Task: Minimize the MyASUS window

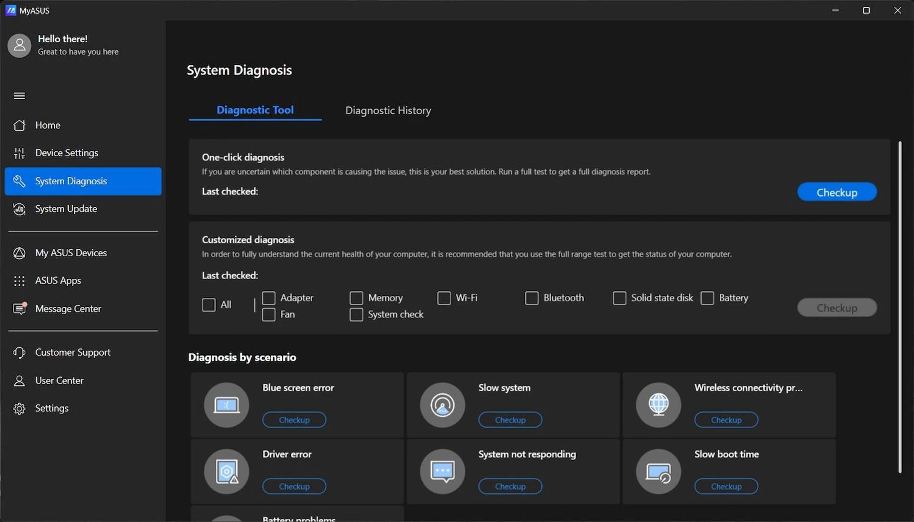Action: [835, 10]
